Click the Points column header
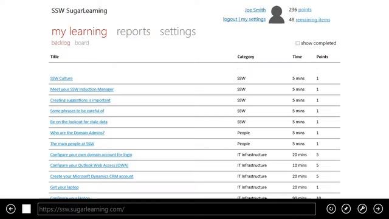Screen dimensions: 389x219 (x=322, y=57)
